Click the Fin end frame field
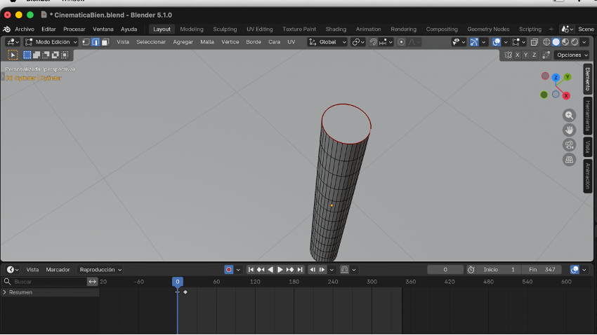 click(x=542, y=270)
